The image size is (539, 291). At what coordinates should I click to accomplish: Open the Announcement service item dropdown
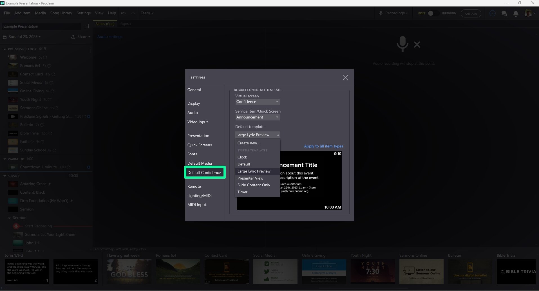coord(257,117)
